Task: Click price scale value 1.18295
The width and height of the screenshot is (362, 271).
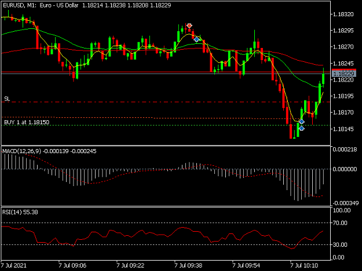Action: click(343, 31)
